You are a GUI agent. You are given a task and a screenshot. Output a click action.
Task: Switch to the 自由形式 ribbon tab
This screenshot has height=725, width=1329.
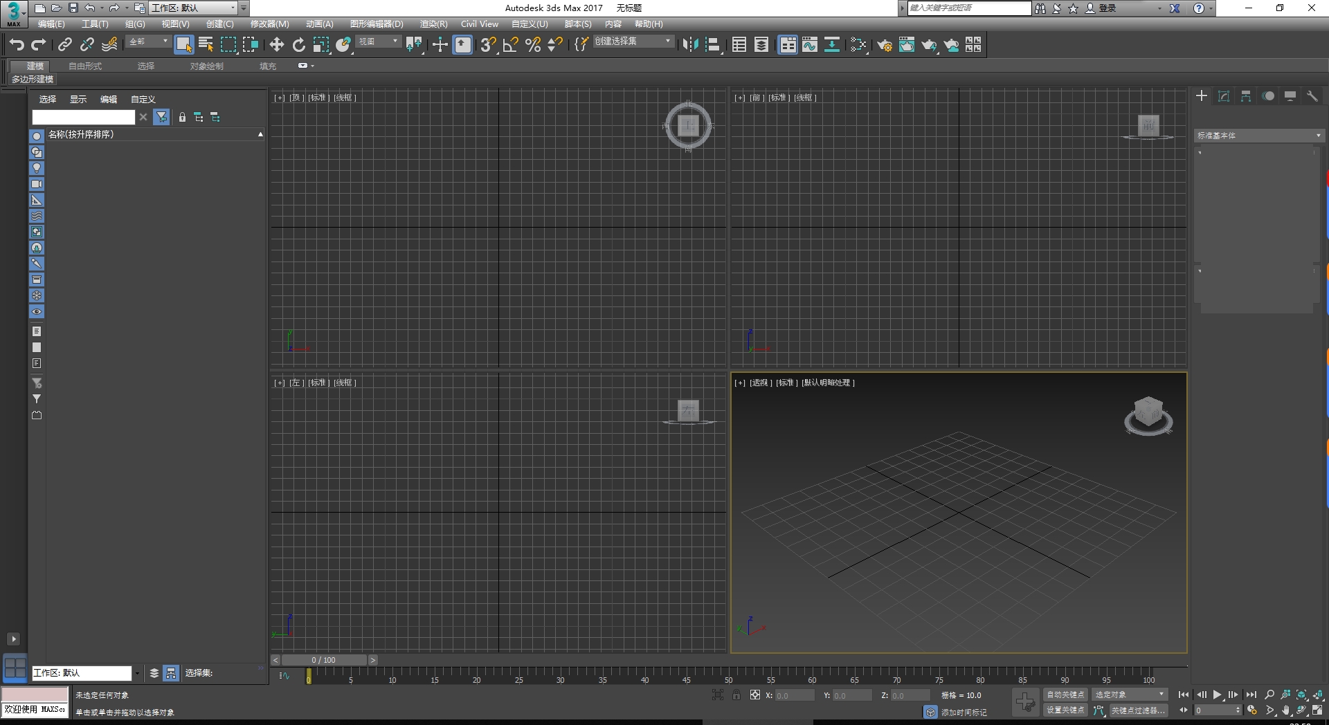pos(84,66)
